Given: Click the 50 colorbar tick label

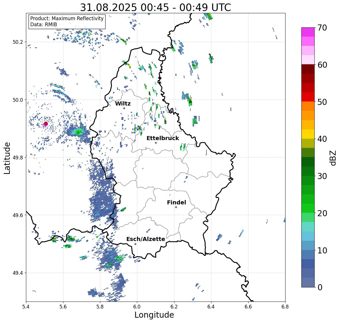Looking at the screenshot, I should [x=322, y=102].
